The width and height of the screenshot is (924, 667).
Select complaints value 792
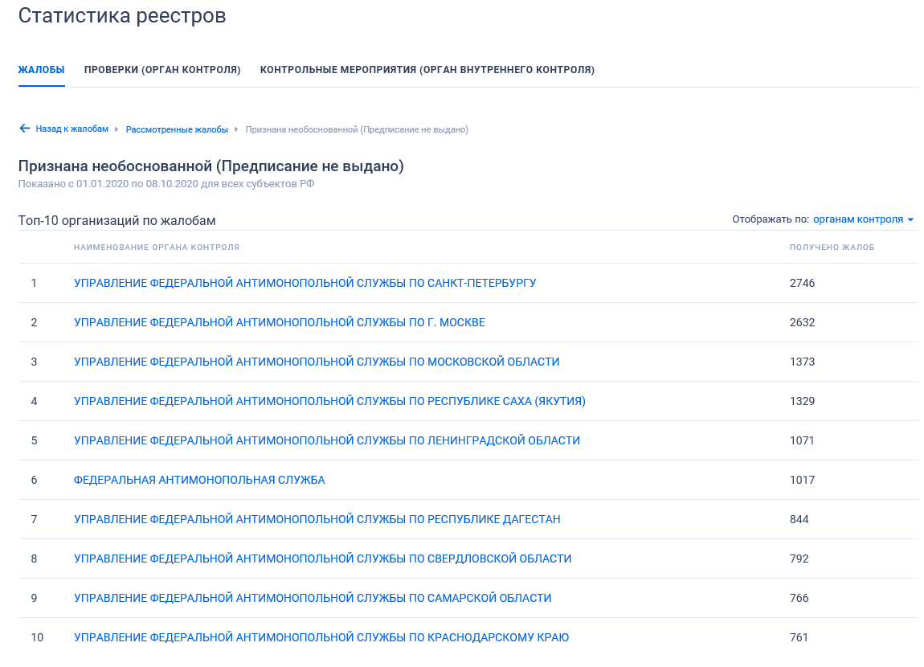[x=799, y=559]
